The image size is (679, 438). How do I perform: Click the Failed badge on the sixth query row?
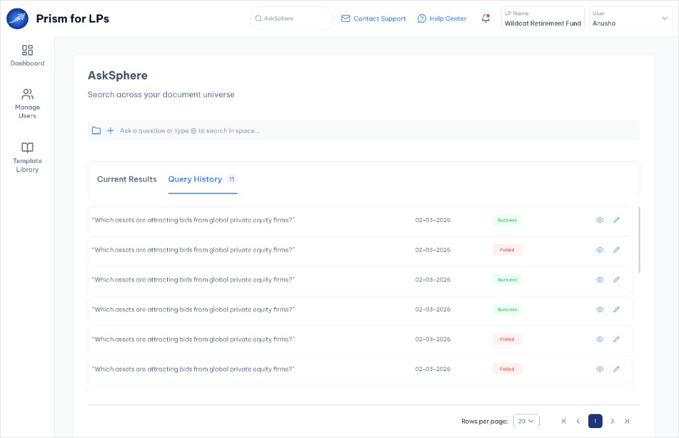coord(507,369)
